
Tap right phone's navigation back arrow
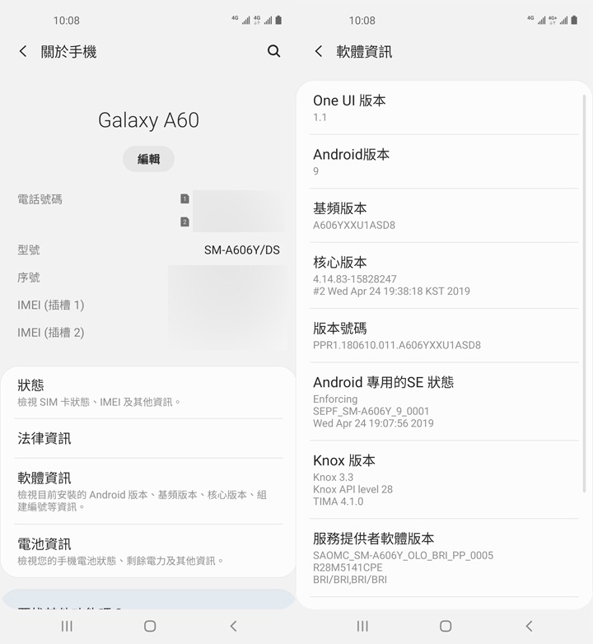(529, 626)
